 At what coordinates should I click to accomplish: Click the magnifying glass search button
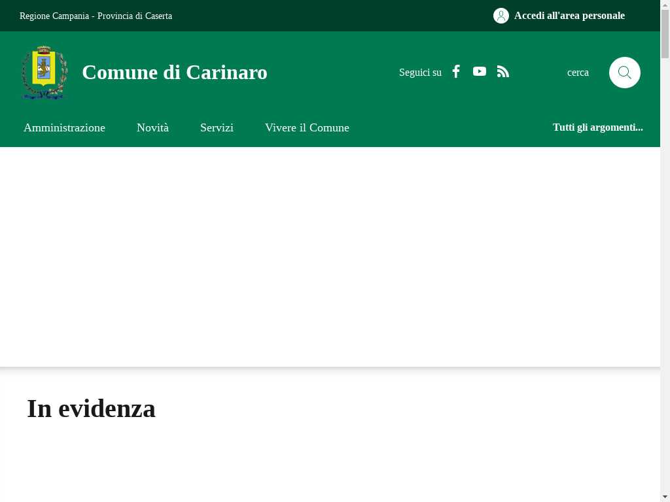[x=624, y=73]
